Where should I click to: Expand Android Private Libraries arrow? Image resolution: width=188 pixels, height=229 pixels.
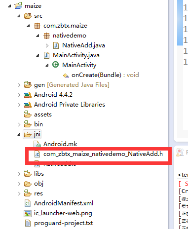[x=19, y=105]
